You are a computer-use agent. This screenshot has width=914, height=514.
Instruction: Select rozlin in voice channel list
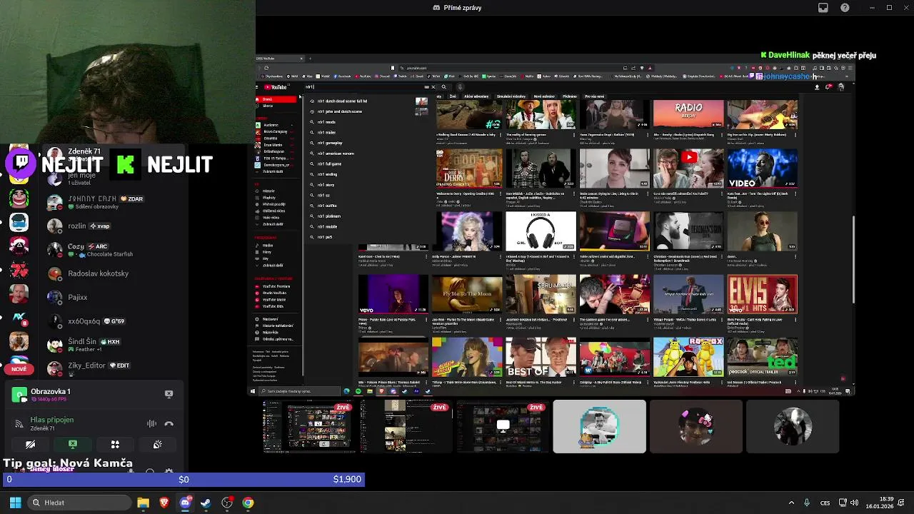pyautogui.click(x=88, y=226)
